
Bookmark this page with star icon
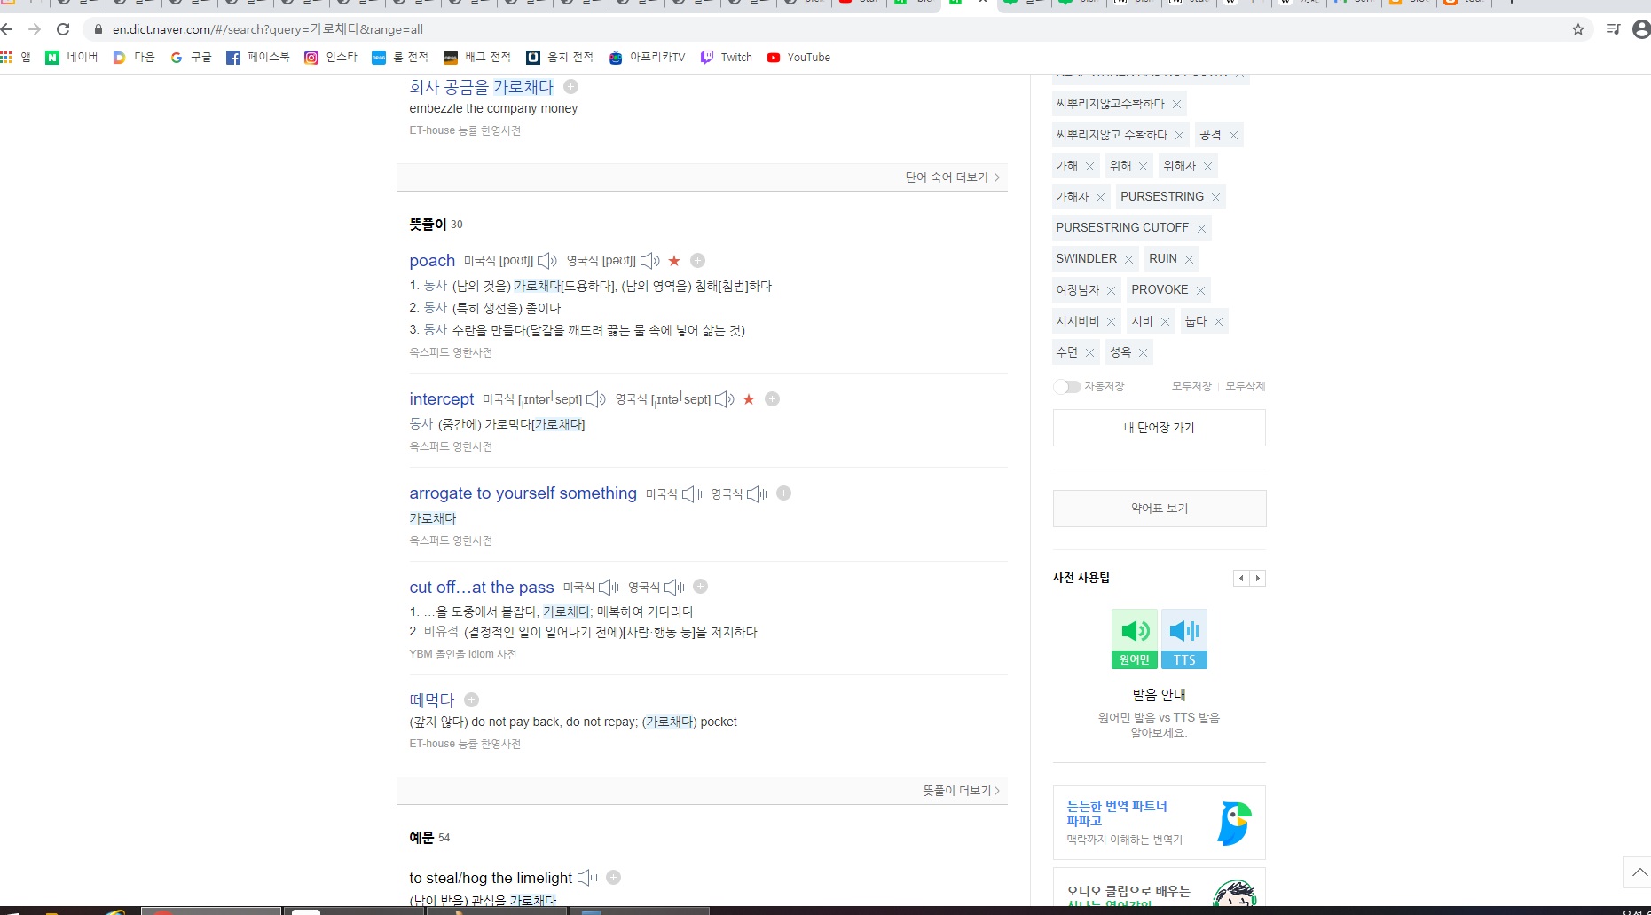[1577, 29]
